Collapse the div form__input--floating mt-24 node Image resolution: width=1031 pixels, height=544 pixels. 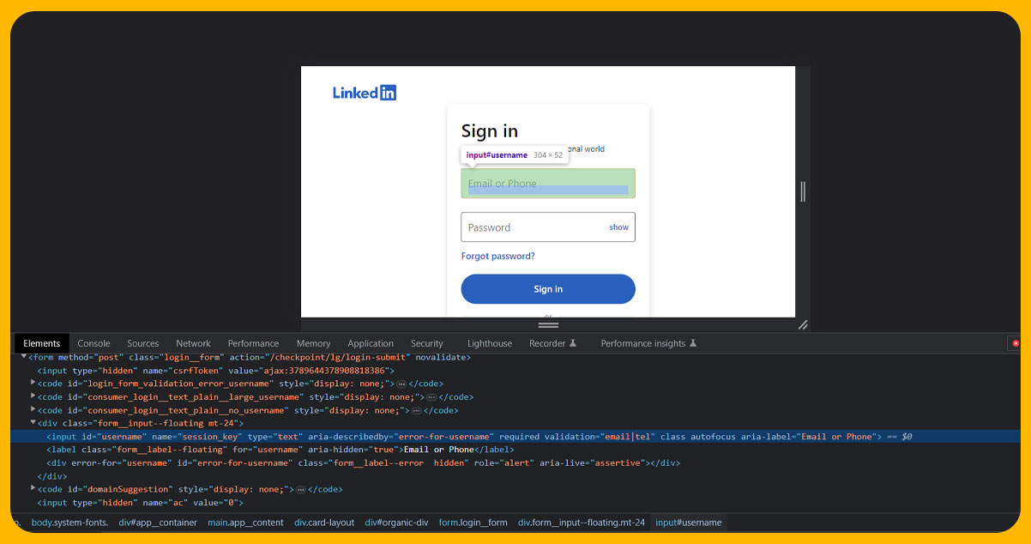point(33,423)
